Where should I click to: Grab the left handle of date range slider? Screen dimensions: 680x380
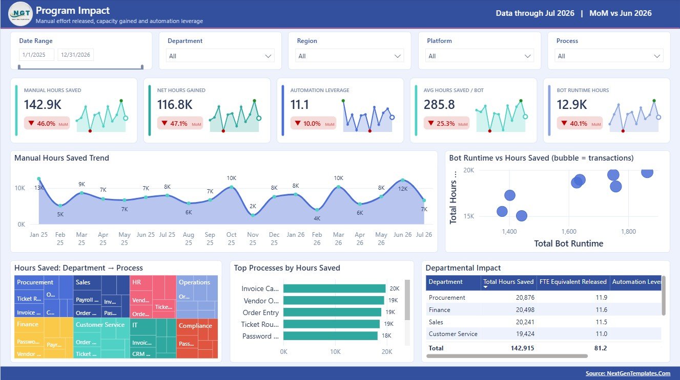tap(19, 66)
